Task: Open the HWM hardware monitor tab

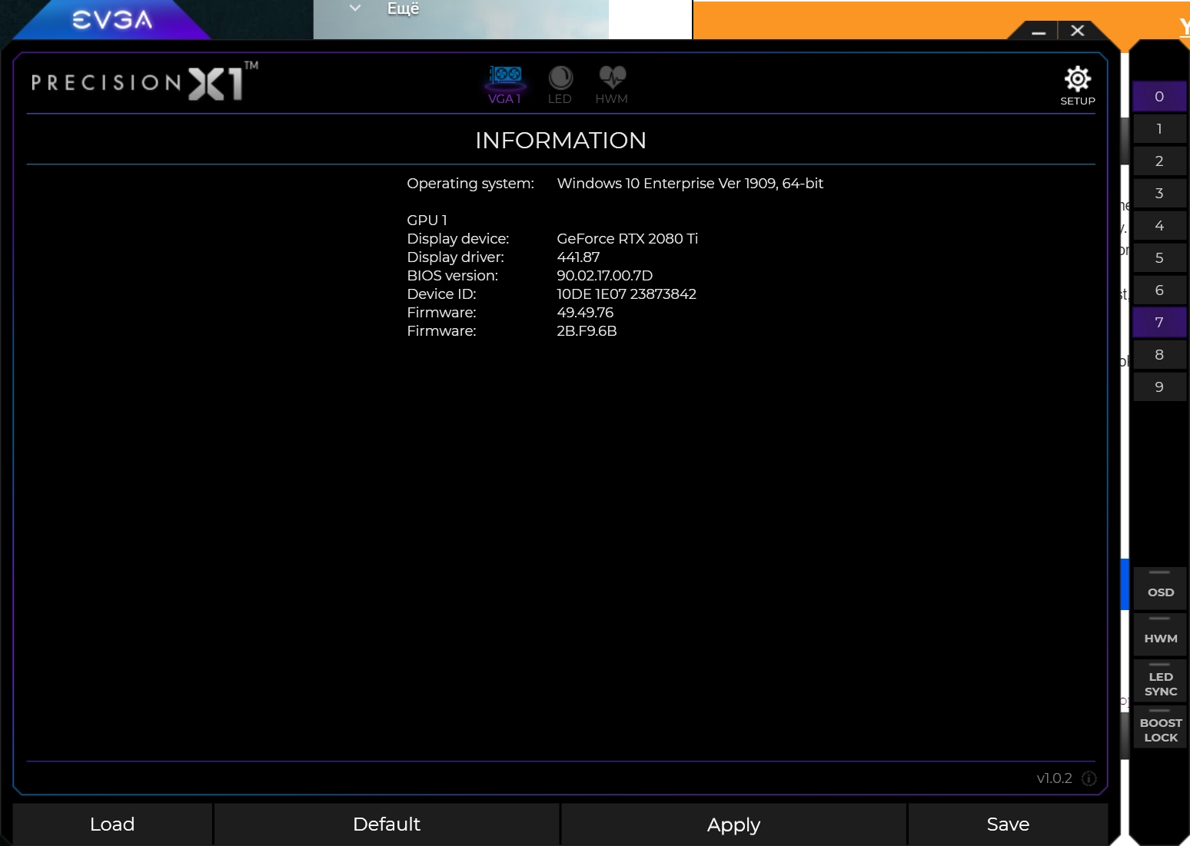Action: [612, 85]
